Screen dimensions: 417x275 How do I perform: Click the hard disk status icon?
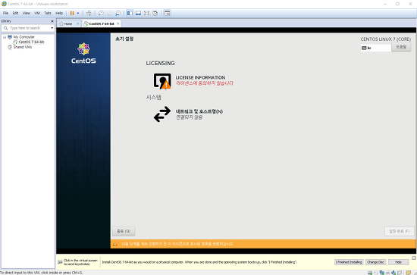(x=370, y=273)
